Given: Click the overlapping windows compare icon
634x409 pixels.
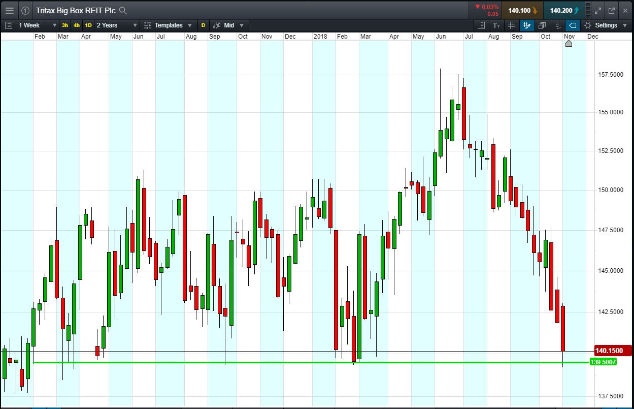Looking at the screenshot, I should [542, 25].
